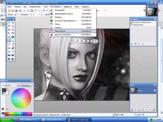Select the Magic Wand tool
163x122 pixels.
tap(9, 33)
